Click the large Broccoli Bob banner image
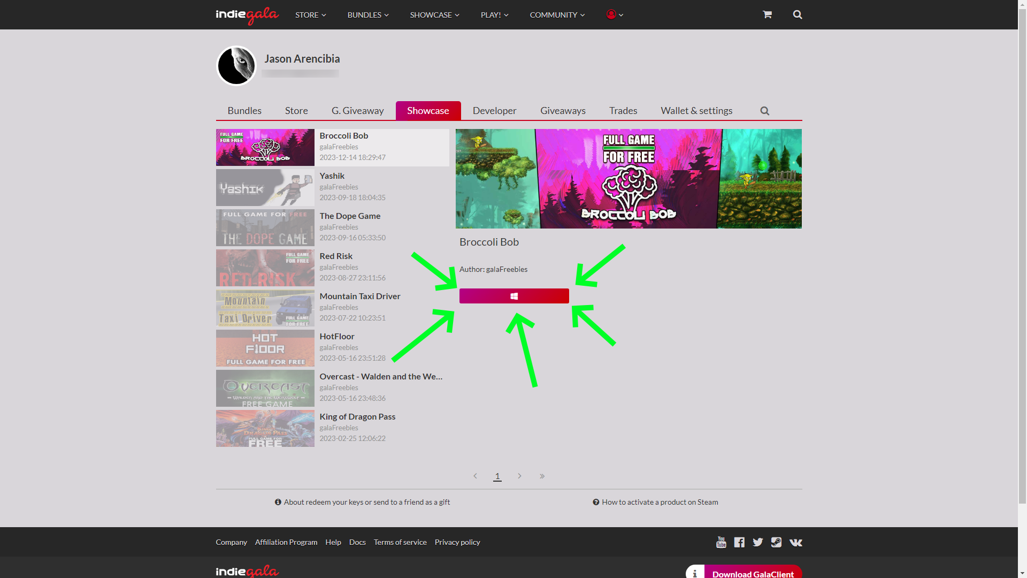1027x578 pixels. point(629,179)
